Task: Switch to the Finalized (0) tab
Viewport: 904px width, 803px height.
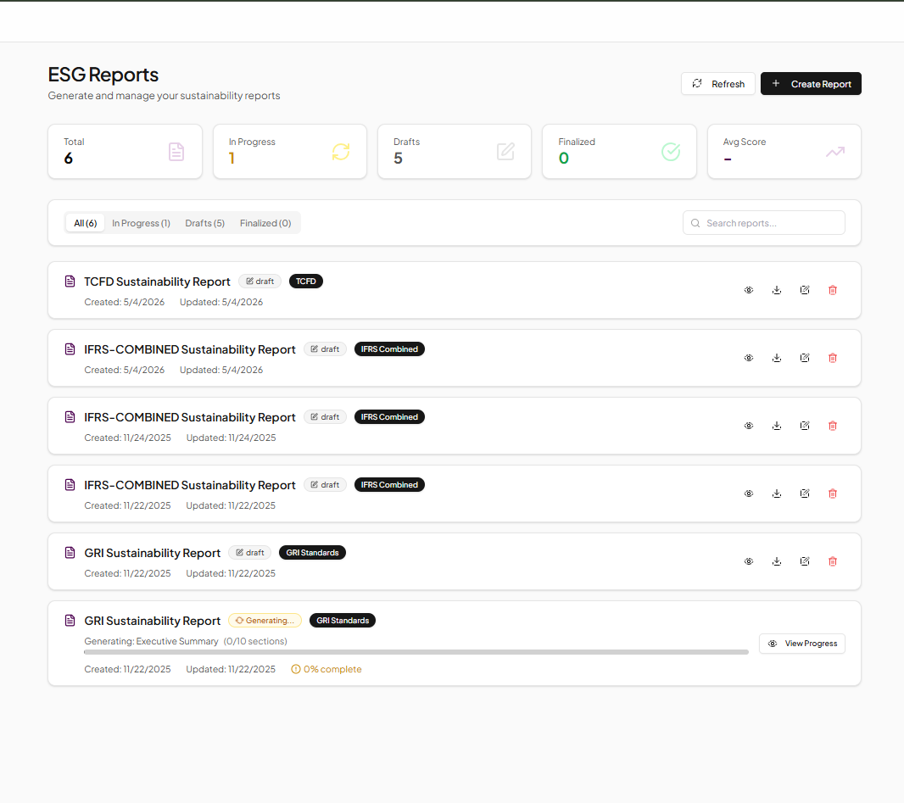Action: (x=265, y=223)
